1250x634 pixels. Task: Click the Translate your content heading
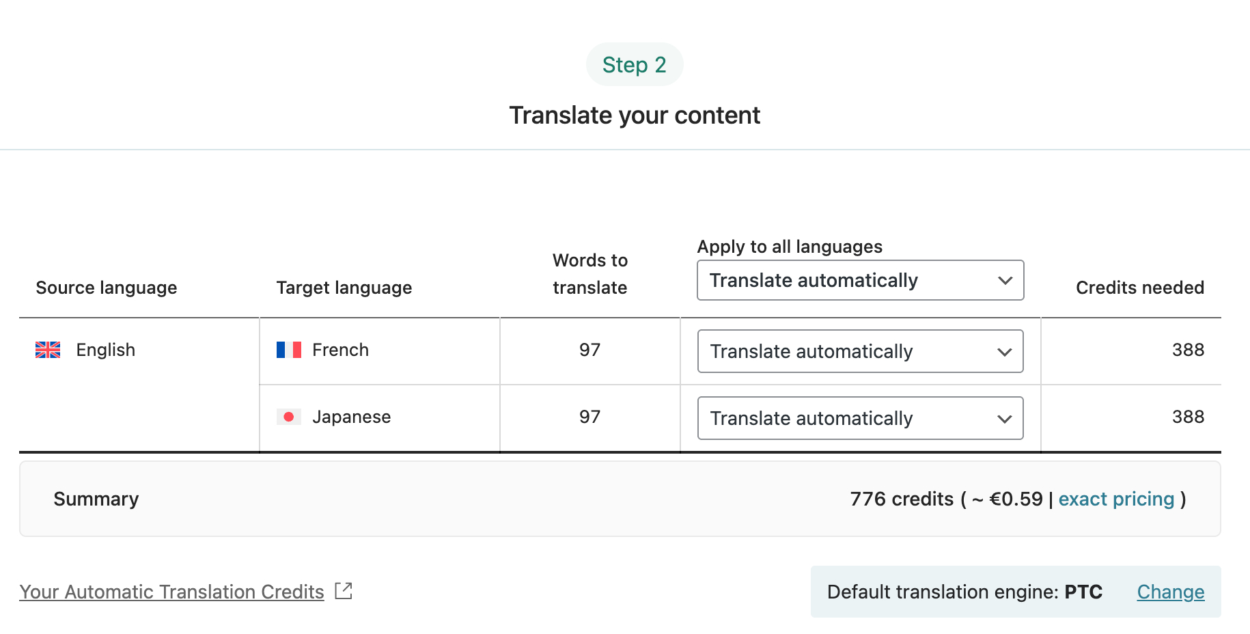click(x=634, y=115)
